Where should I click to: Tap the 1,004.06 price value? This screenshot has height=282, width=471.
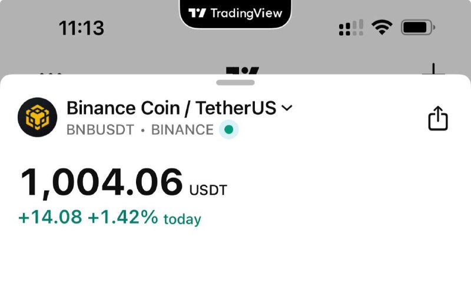(x=101, y=183)
